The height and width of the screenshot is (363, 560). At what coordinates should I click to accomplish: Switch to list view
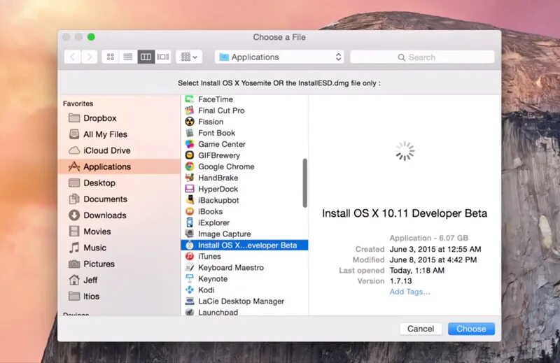(x=128, y=57)
